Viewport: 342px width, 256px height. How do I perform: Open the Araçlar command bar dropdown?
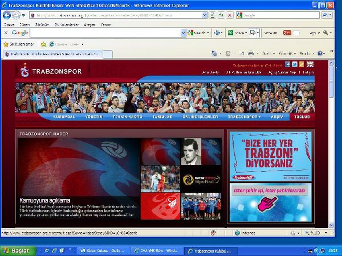point(306,53)
